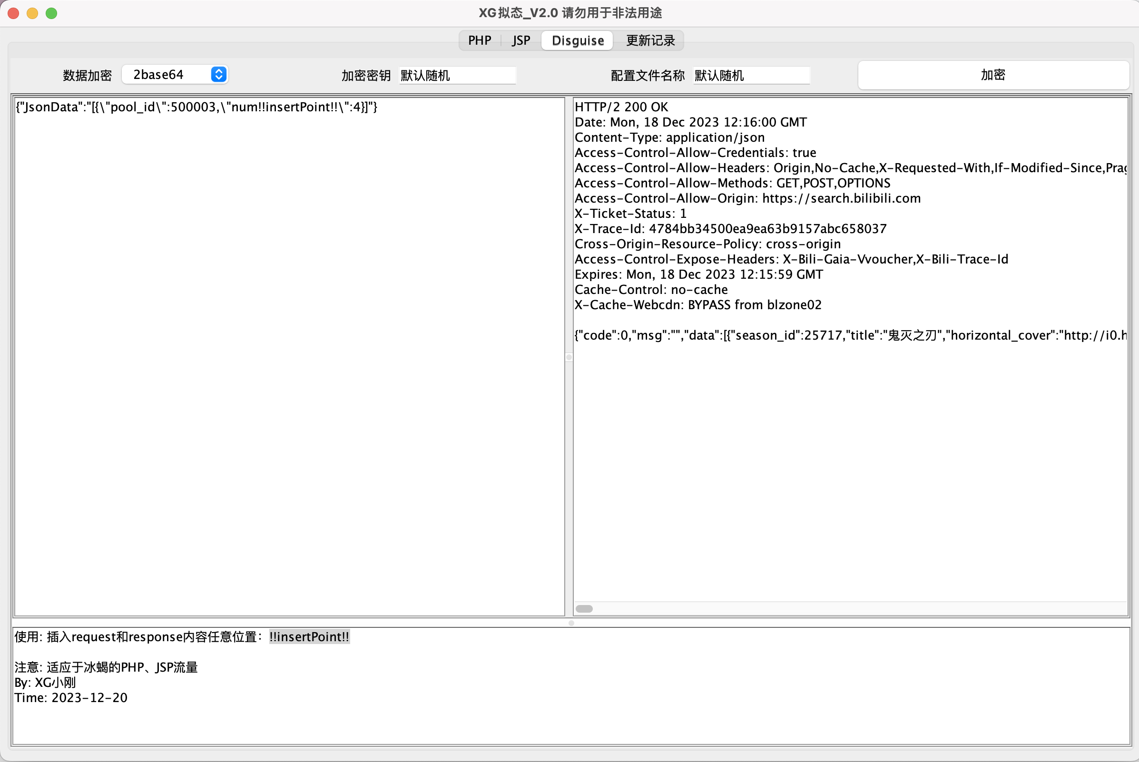Image resolution: width=1139 pixels, height=762 pixels.
Task: Switch to the JSP tab
Action: pos(520,40)
